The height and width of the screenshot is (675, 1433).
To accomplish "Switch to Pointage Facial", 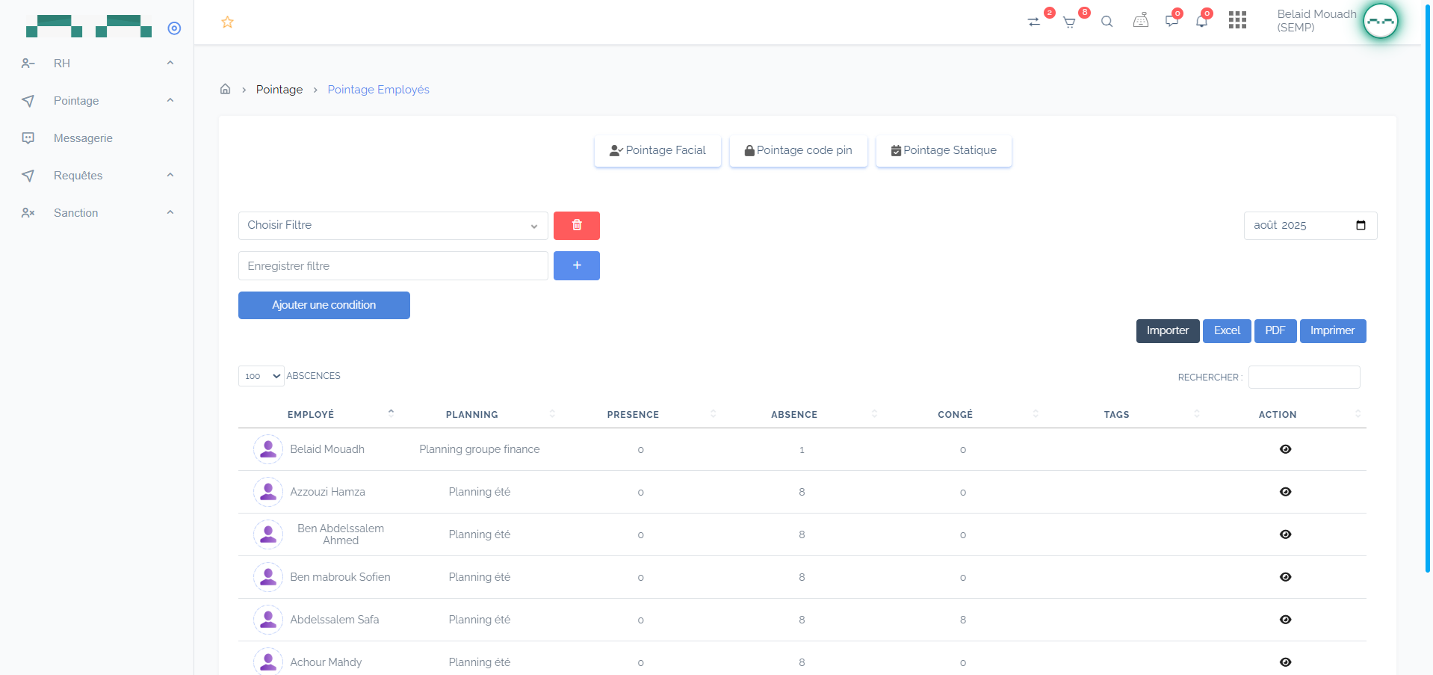I will pos(657,150).
